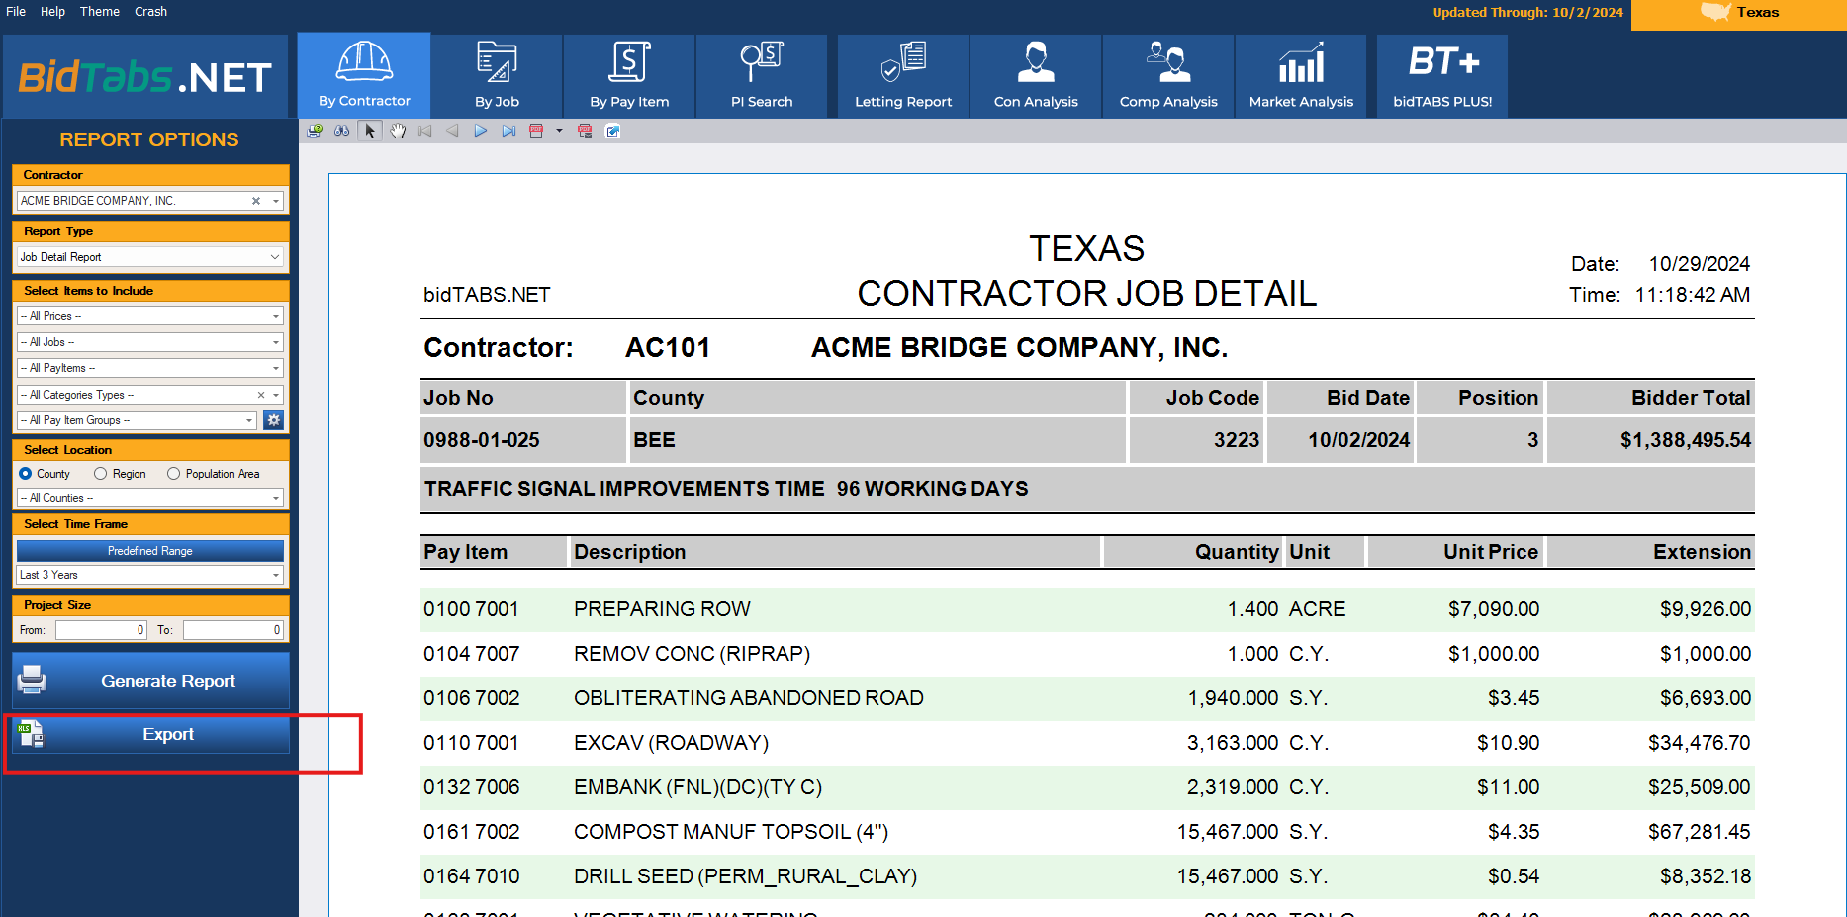Click contractor code AC101

[x=668, y=348]
